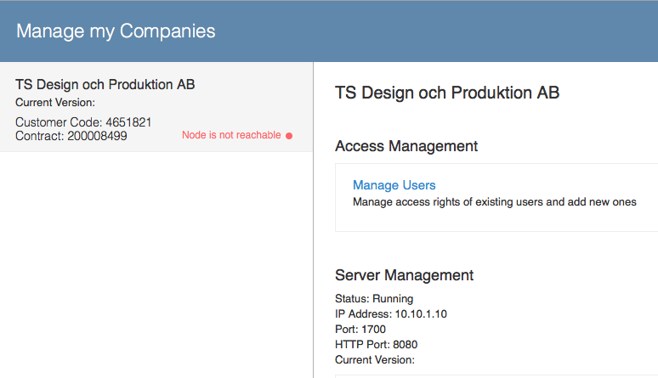Click the Manage access rights description text
This screenshot has width=658, height=378.
click(494, 202)
